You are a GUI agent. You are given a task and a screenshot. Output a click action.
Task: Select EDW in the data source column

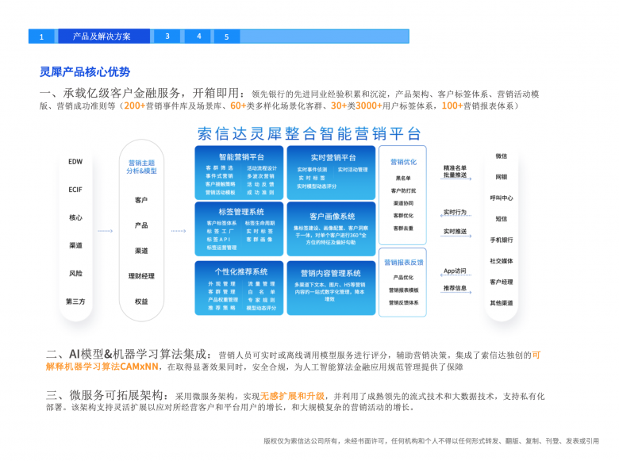[75, 162]
